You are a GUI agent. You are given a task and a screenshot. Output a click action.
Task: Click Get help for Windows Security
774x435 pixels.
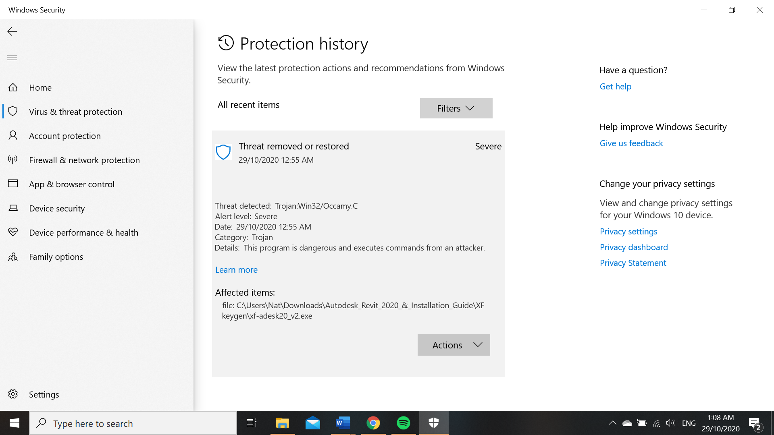[x=615, y=86]
